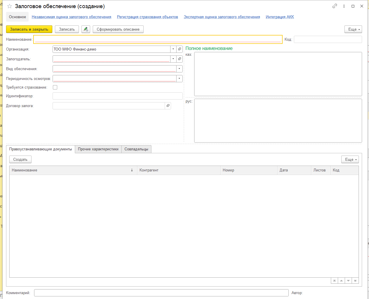
Task: Move row to top in documents table
Action: [x=334, y=281]
